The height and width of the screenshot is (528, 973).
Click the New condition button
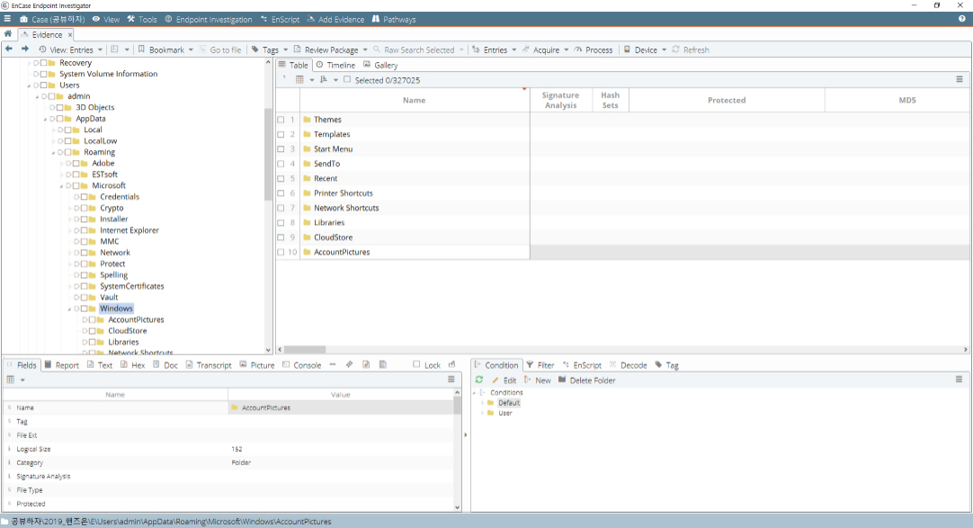[538, 380]
